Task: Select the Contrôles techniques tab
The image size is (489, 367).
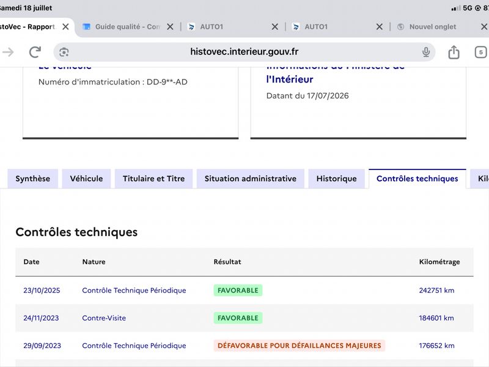Action: point(417,179)
